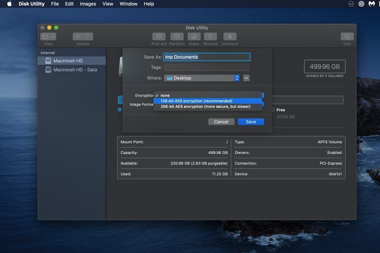Click the Malwarebytes menu bar icon
Screen dimensions: 380x253
[x=371, y=4]
